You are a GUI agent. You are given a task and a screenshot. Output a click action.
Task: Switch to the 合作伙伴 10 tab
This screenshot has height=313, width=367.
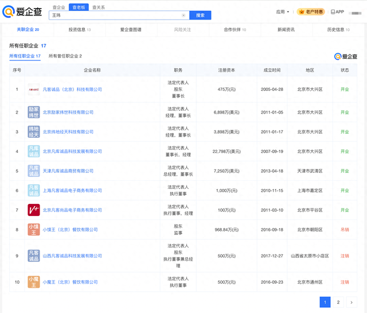tap(235, 29)
